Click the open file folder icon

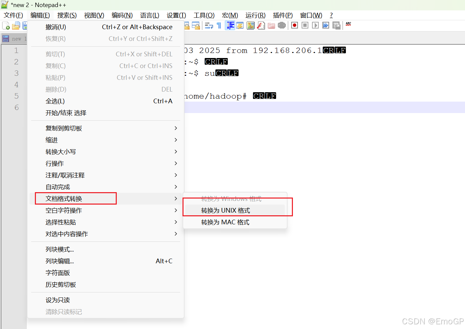click(16, 25)
